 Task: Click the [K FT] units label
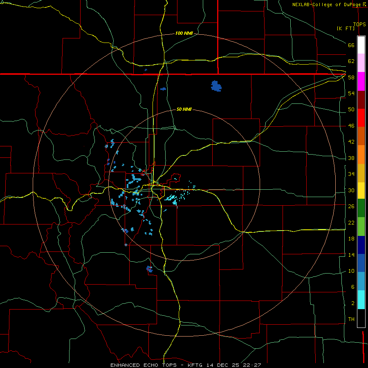coord(346,29)
